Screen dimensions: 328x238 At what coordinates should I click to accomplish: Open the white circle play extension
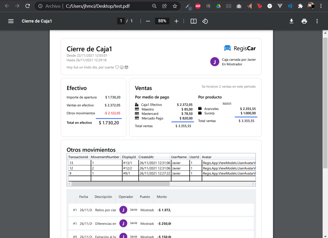tap(270, 6)
